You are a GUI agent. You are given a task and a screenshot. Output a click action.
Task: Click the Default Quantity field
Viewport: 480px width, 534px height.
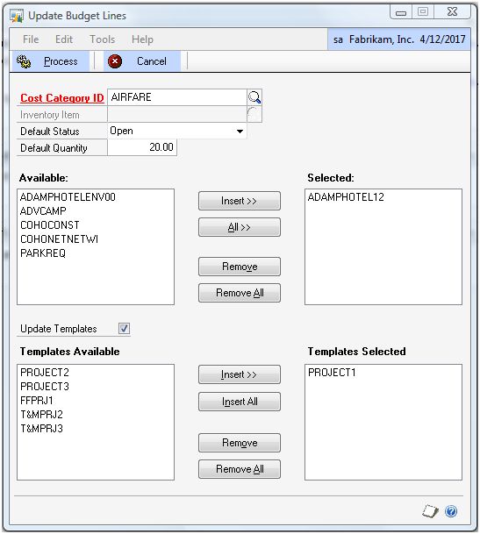[x=142, y=147]
